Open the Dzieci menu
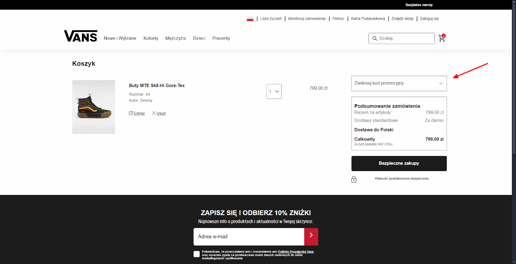516x264 pixels. pos(199,38)
